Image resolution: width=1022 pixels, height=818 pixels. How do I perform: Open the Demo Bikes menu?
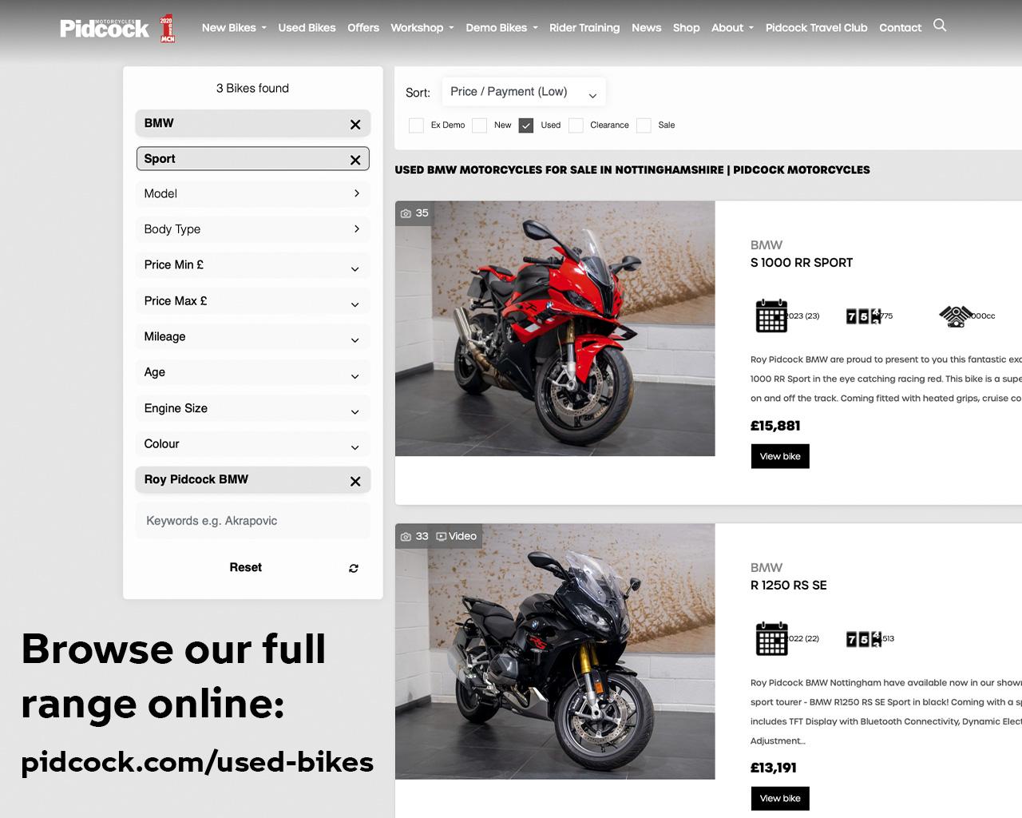tap(501, 28)
